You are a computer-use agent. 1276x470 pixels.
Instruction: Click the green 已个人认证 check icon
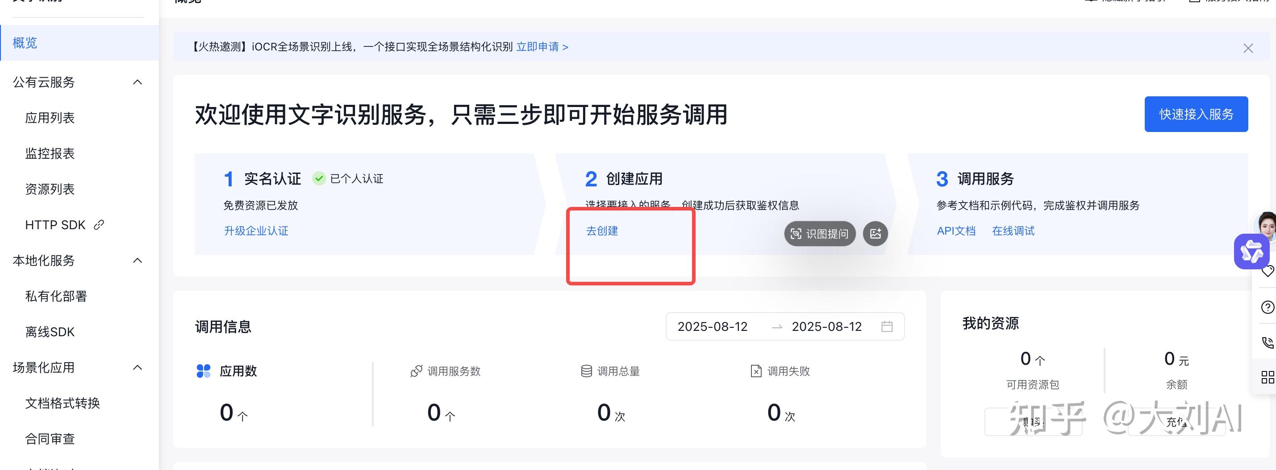pos(319,179)
